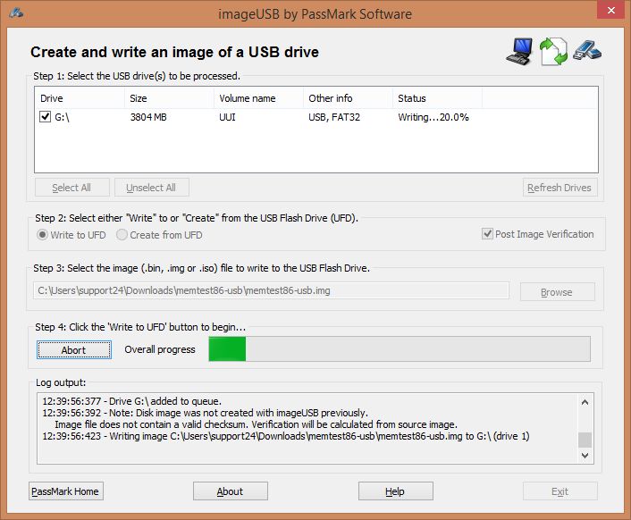The width and height of the screenshot is (631, 520).
Task: Close the imageUSB window
Action: click(610, 10)
